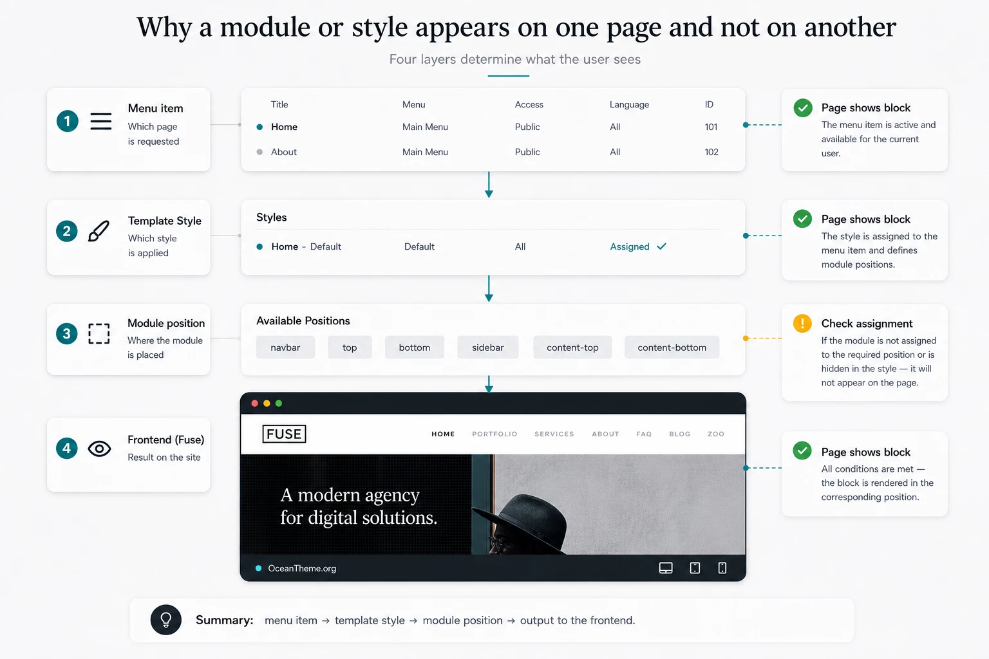Click the ID value 102
The width and height of the screenshot is (989, 659).
[x=711, y=152]
